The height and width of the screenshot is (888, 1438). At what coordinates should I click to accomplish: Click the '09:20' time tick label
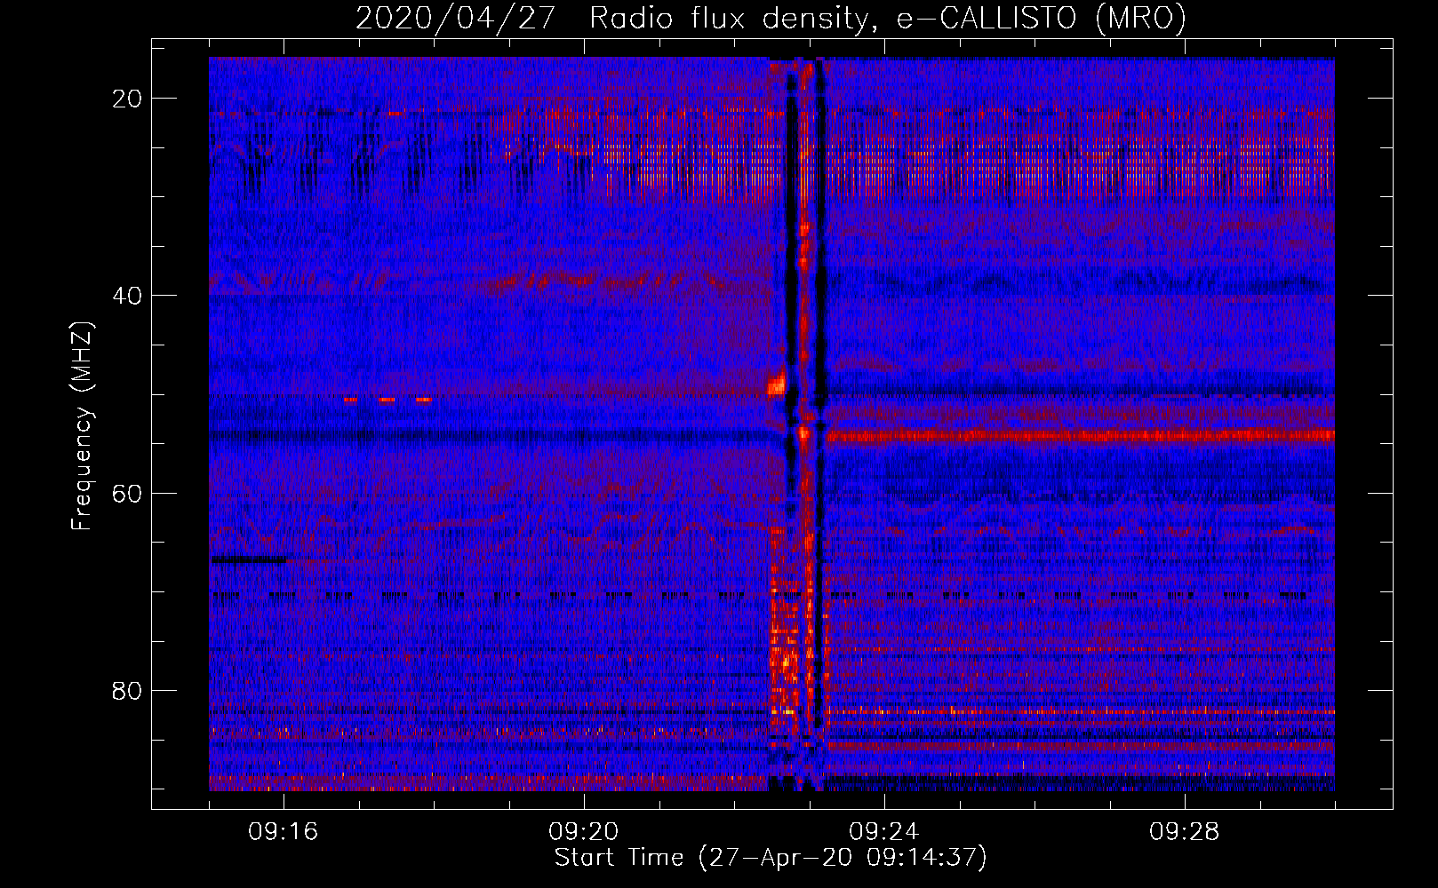[x=584, y=832]
